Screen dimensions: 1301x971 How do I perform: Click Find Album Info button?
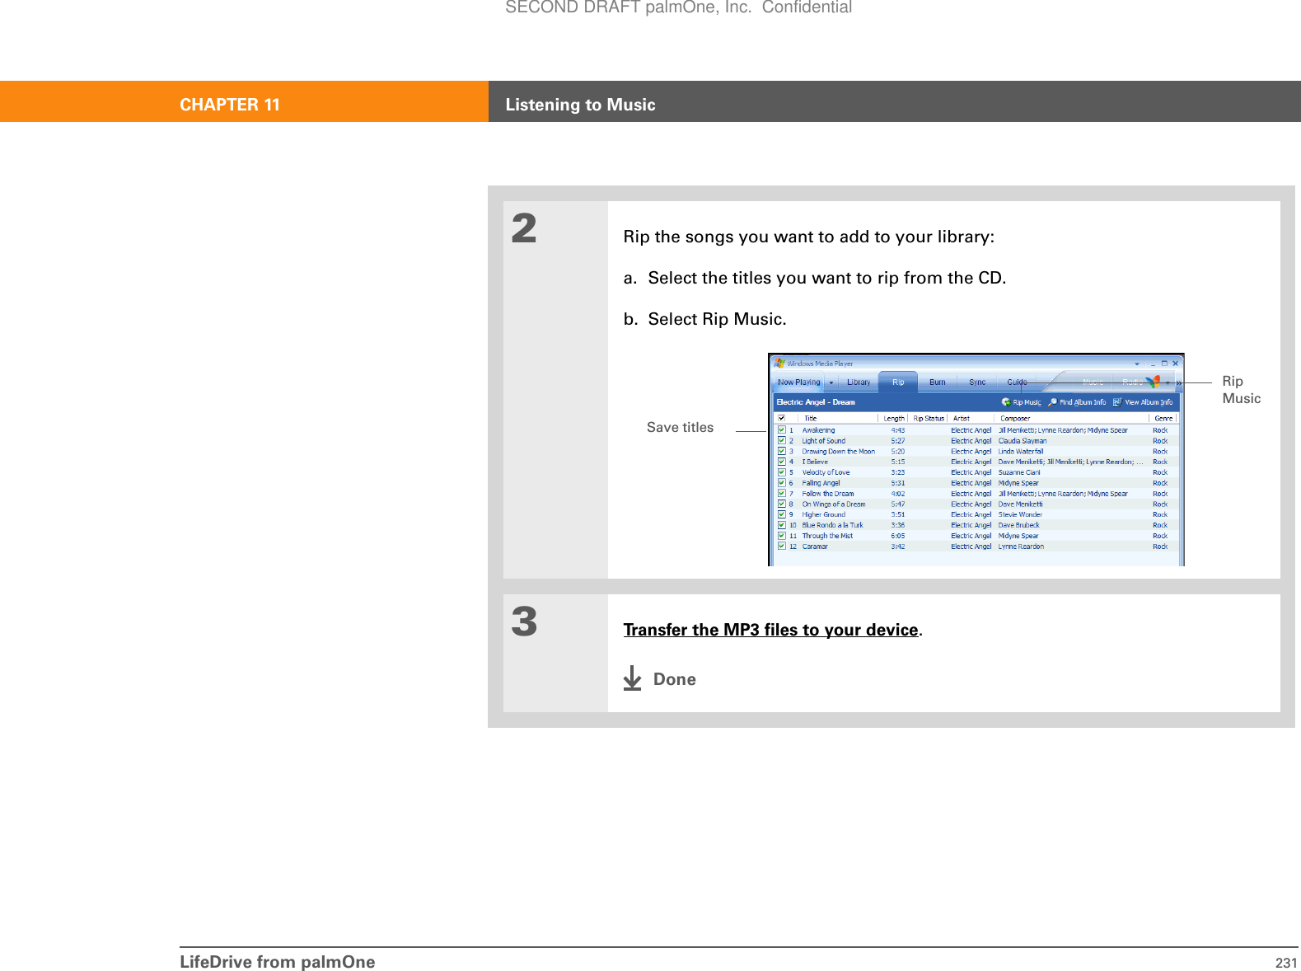(x=1077, y=402)
